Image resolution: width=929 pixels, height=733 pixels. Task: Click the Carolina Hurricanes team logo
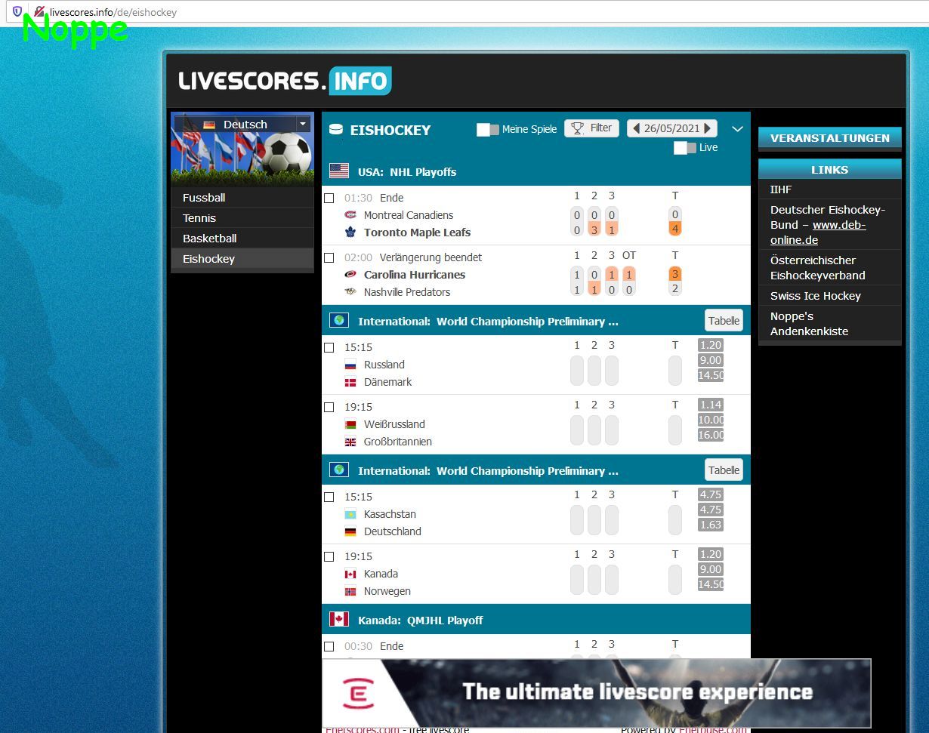pyautogui.click(x=350, y=275)
